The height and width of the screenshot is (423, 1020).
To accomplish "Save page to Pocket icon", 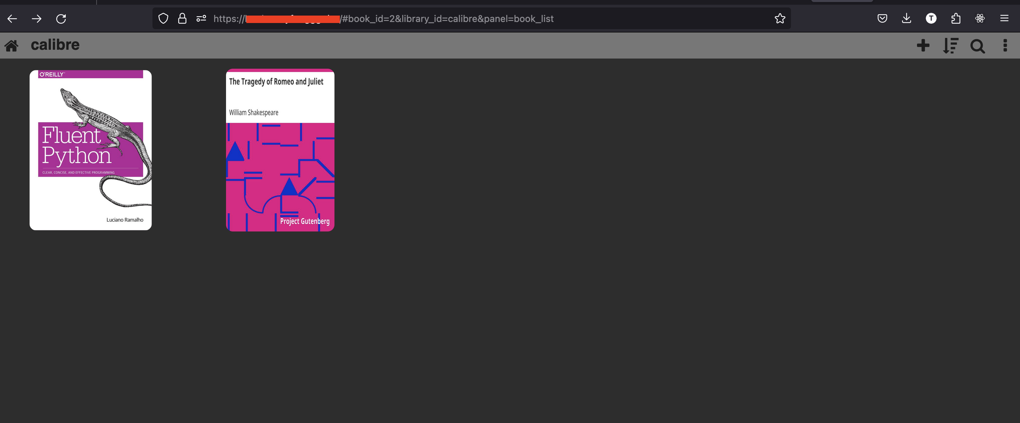I will coord(882,19).
